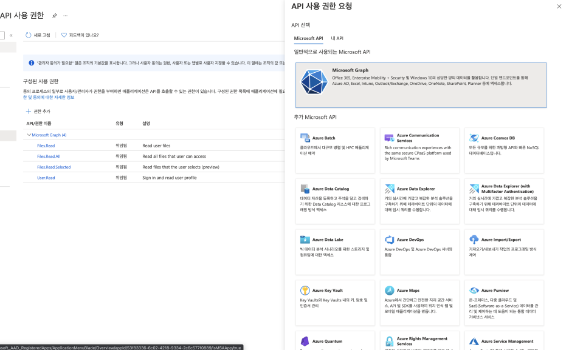
Task: Click 'Sign in and read user profile'
Action: pyautogui.click(x=170, y=178)
